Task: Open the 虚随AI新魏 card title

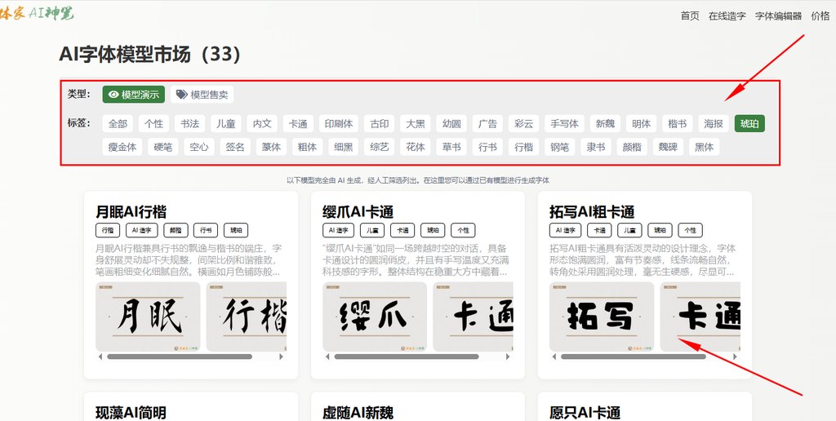Action: click(x=358, y=413)
